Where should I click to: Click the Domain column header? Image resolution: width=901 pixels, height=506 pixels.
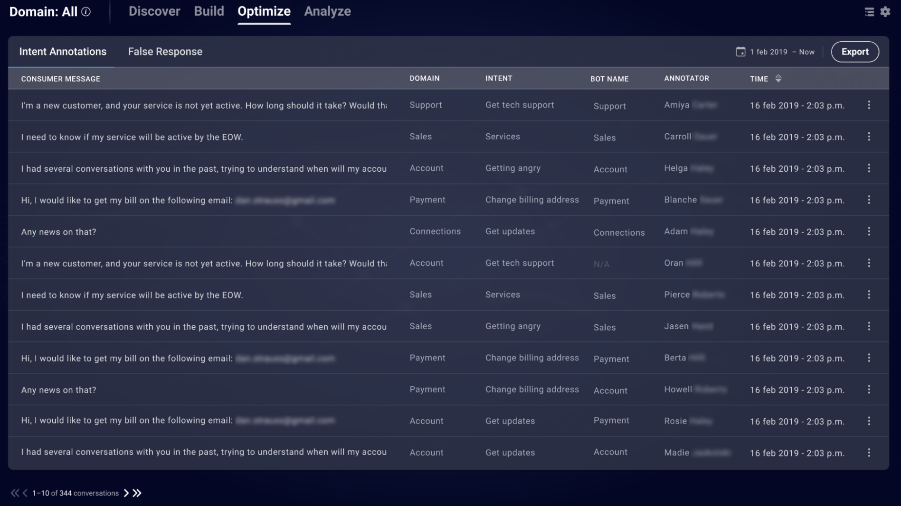click(x=425, y=79)
